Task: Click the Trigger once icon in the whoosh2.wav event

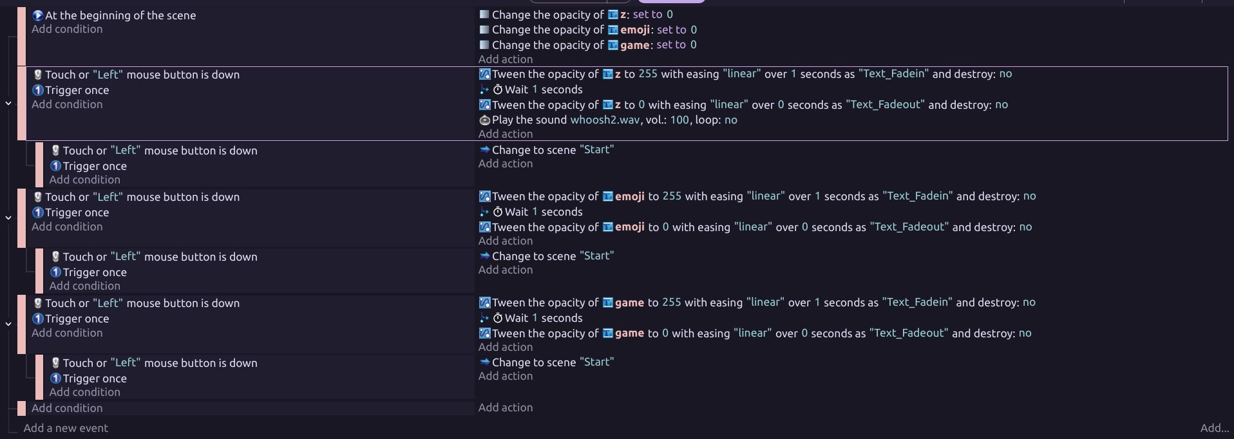Action: [x=38, y=90]
